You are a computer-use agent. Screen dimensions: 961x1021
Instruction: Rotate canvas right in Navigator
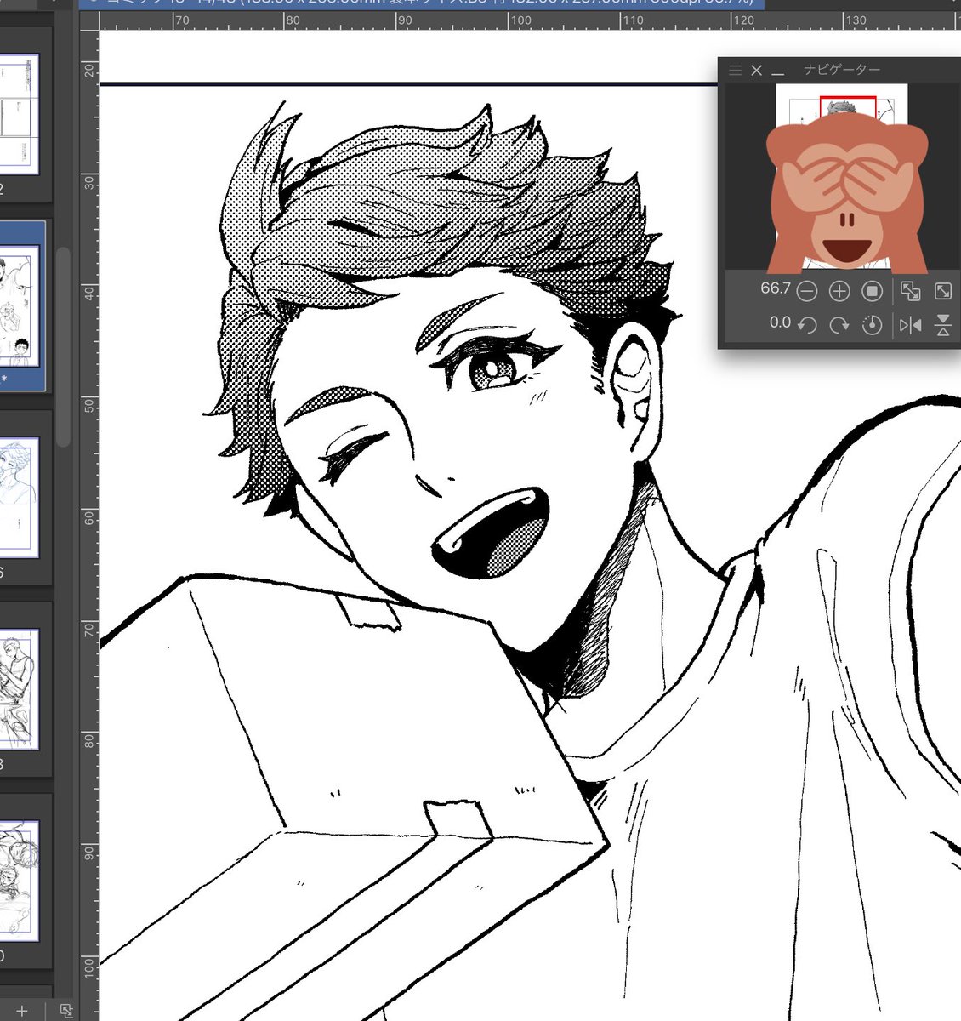coord(839,325)
